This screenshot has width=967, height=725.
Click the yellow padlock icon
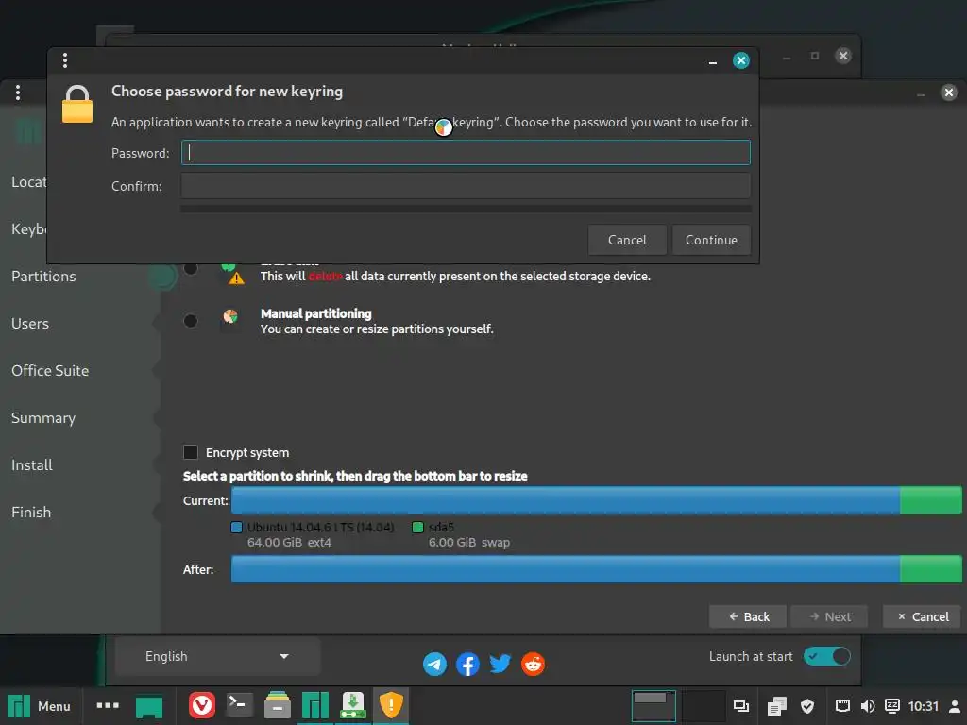pos(77,104)
